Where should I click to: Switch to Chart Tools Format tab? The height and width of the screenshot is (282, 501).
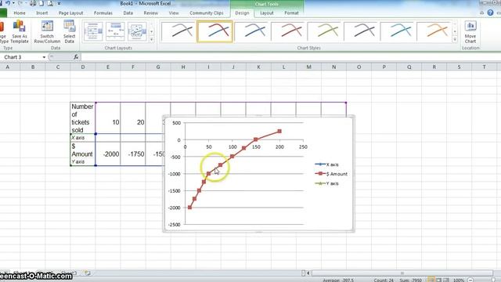(x=291, y=13)
